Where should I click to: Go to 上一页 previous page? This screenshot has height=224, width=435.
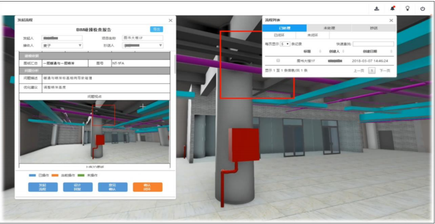(x=359, y=71)
